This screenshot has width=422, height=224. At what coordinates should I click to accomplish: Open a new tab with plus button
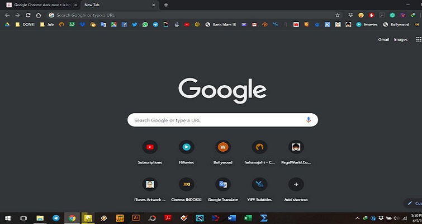click(x=165, y=4)
